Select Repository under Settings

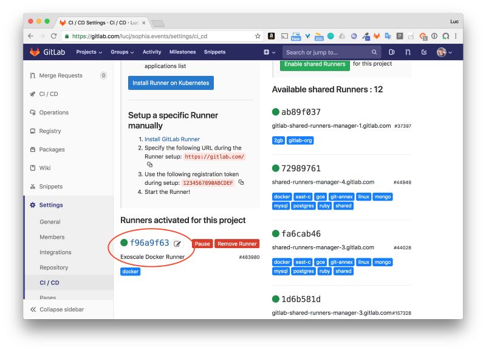54,267
